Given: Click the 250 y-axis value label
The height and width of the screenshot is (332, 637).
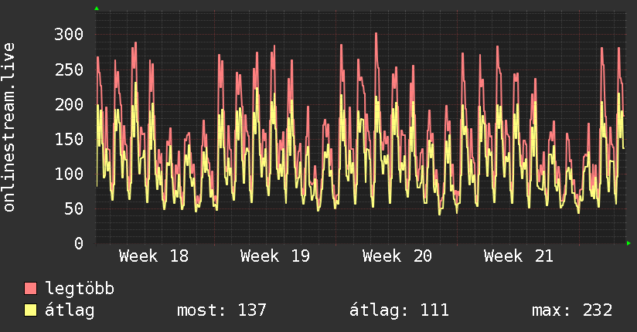Looking at the screenshot, I should click(69, 69).
